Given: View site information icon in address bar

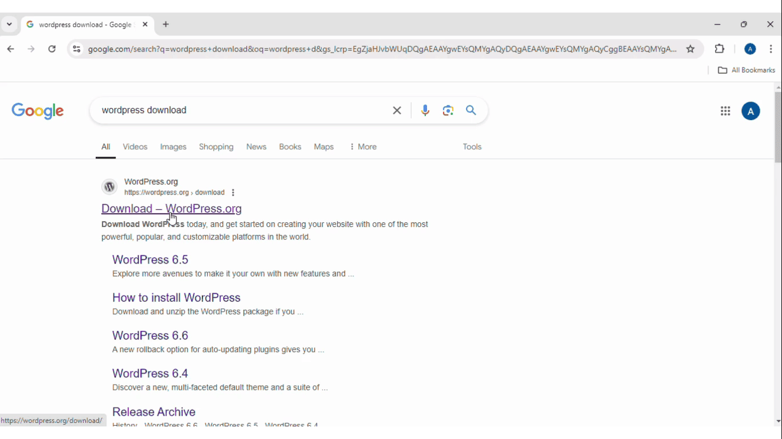Looking at the screenshot, I should [76, 49].
